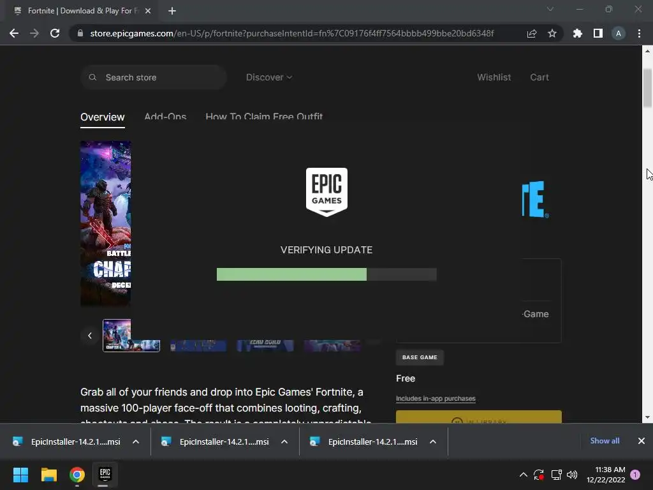The width and height of the screenshot is (653, 490).
Task: Open Chrome three-dot menu
Action: 639,33
